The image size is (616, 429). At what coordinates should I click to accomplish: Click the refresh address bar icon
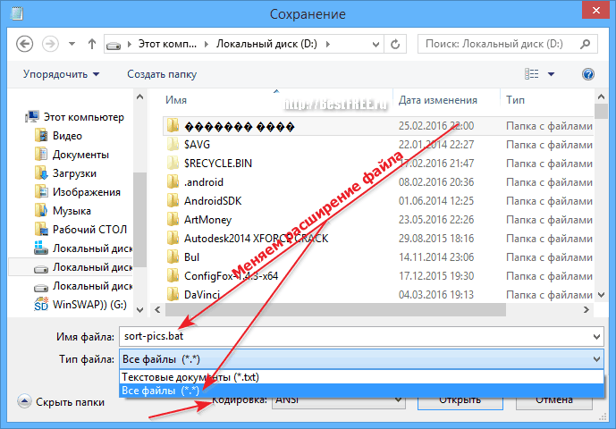[x=400, y=43]
